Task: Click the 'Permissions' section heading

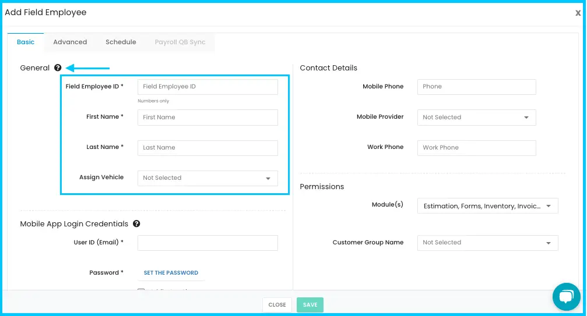Action: pyautogui.click(x=322, y=186)
